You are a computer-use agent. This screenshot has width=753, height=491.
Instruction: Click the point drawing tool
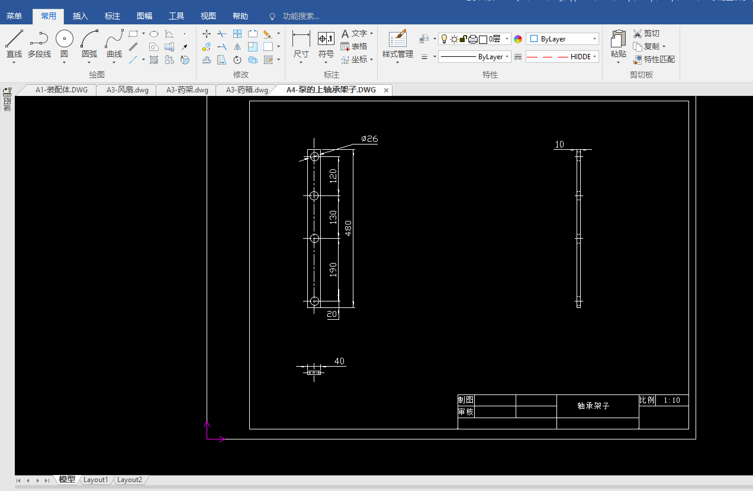click(x=185, y=34)
